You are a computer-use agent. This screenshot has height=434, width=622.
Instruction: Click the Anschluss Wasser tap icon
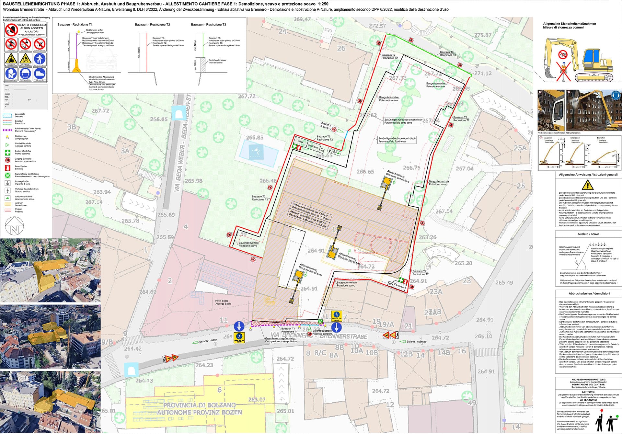(7, 198)
